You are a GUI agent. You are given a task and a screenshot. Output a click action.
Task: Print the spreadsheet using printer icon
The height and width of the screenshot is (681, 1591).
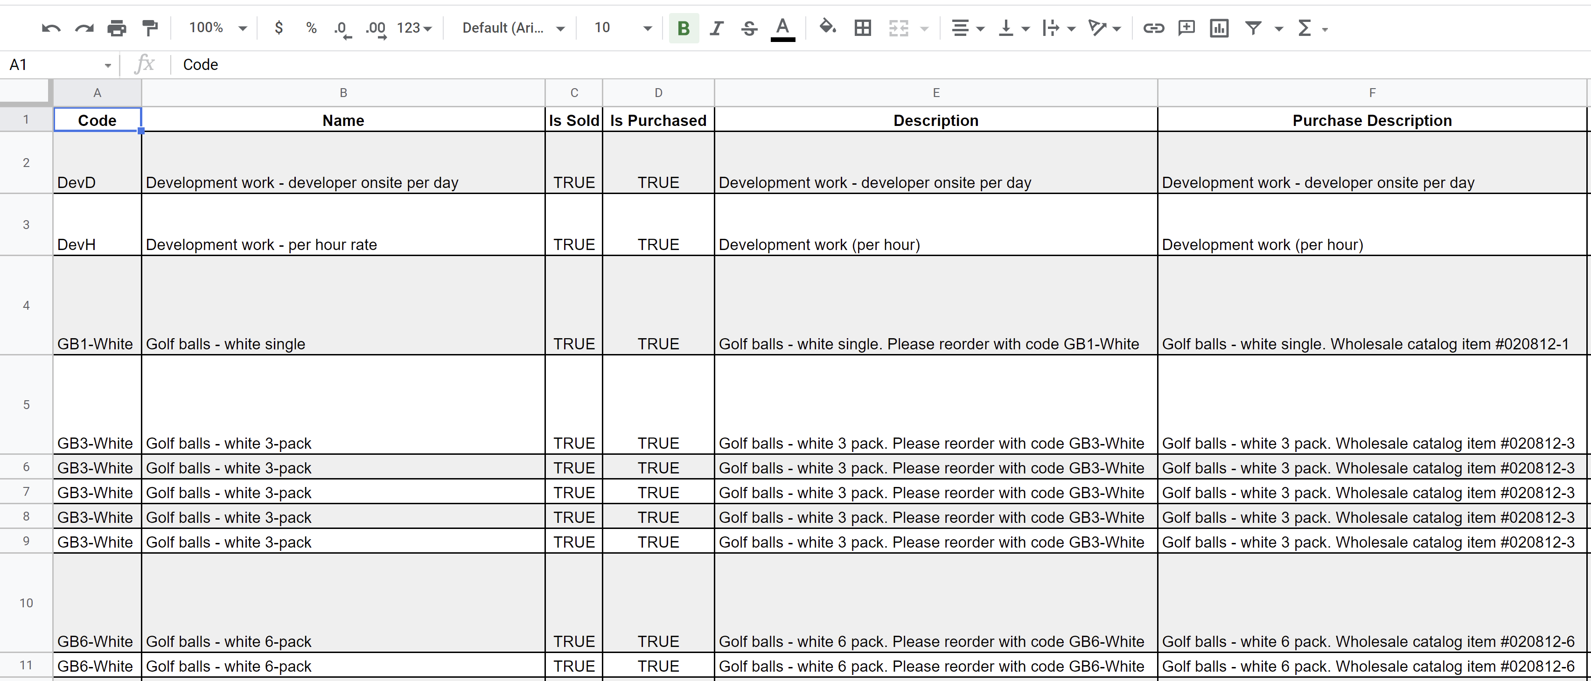point(117,28)
